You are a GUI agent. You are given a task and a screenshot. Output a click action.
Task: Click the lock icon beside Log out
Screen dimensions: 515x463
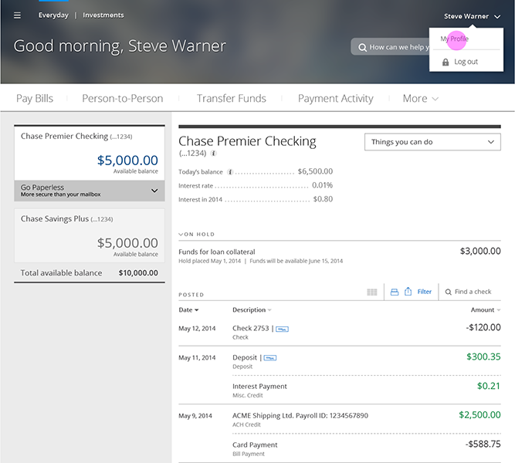[446, 62]
